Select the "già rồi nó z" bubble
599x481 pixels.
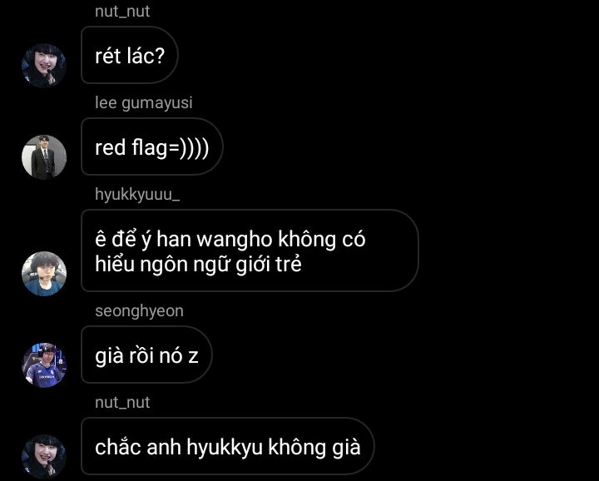coord(146,355)
